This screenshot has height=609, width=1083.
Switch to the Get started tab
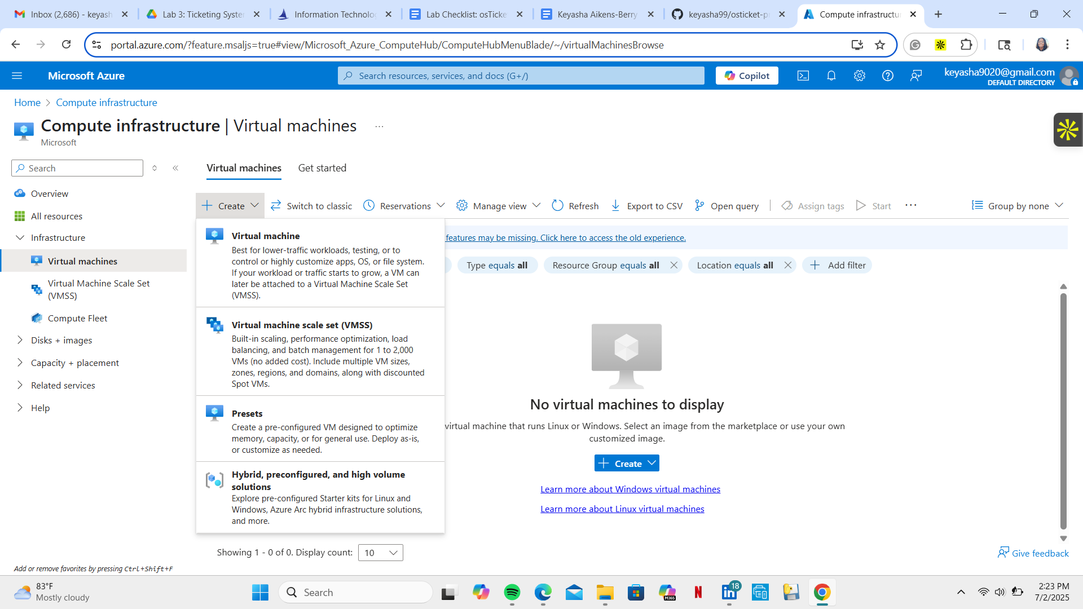pos(322,168)
